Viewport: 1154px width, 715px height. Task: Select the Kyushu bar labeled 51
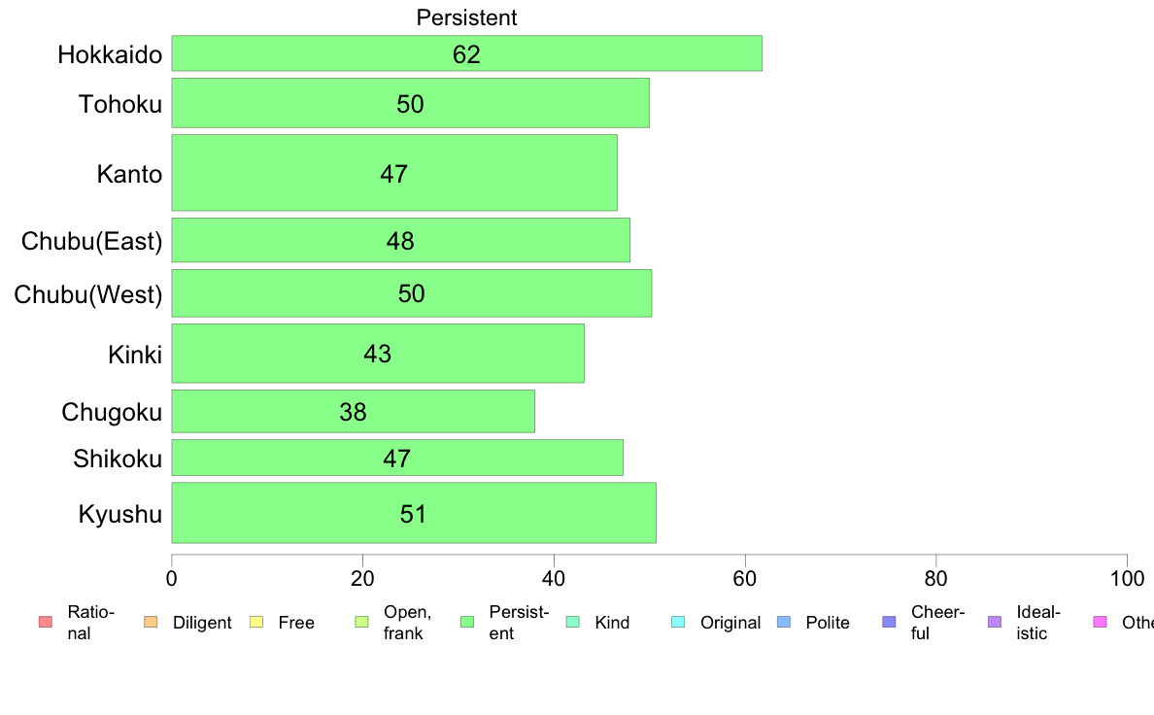tap(414, 513)
